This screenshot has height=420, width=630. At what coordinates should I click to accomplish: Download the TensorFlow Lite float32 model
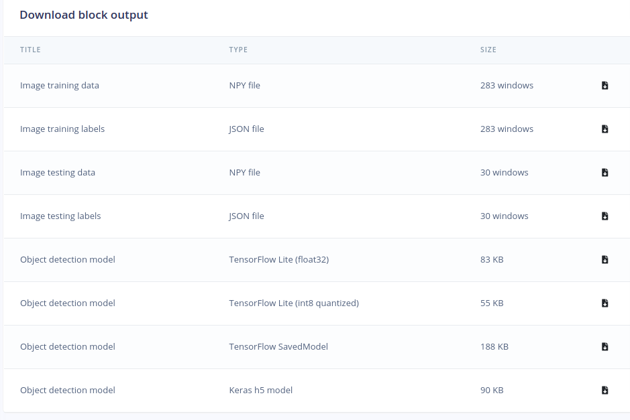tap(605, 259)
